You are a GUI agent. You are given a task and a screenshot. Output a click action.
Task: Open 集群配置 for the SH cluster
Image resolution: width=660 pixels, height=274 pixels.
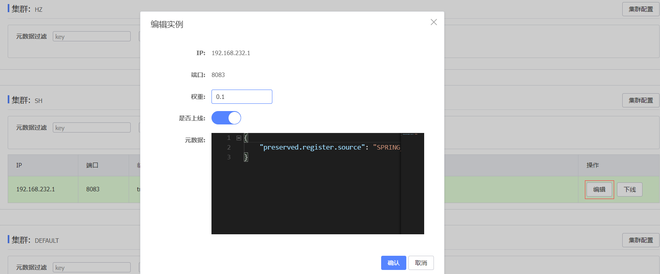point(641,101)
